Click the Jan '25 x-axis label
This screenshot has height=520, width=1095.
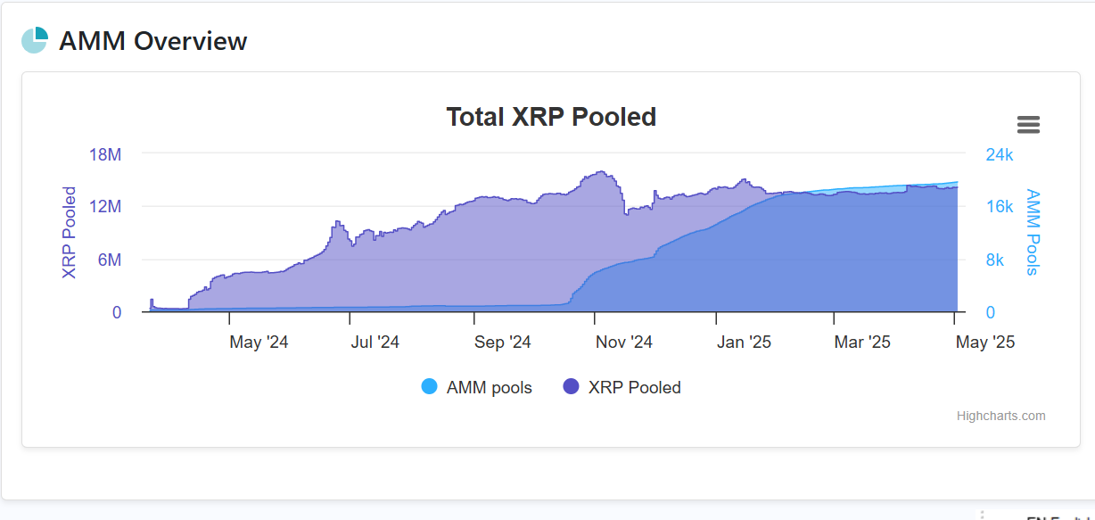[x=744, y=342]
